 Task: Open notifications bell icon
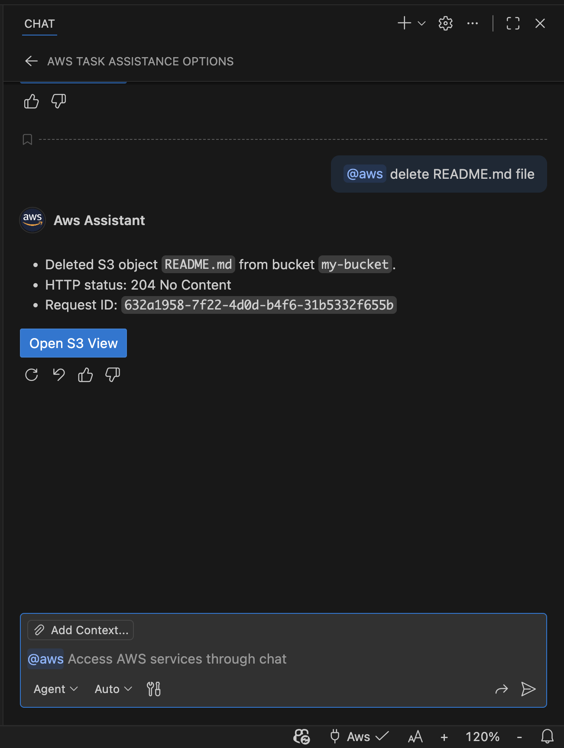pyautogui.click(x=548, y=736)
